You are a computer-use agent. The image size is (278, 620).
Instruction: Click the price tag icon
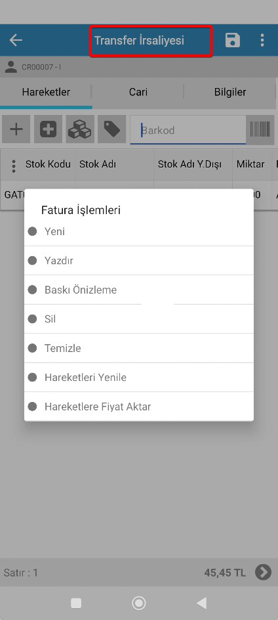(x=111, y=129)
